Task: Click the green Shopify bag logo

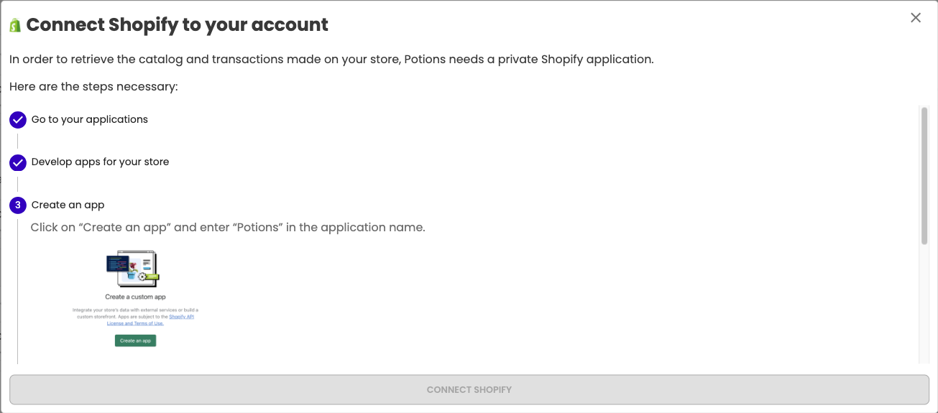Action: pos(15,25)
